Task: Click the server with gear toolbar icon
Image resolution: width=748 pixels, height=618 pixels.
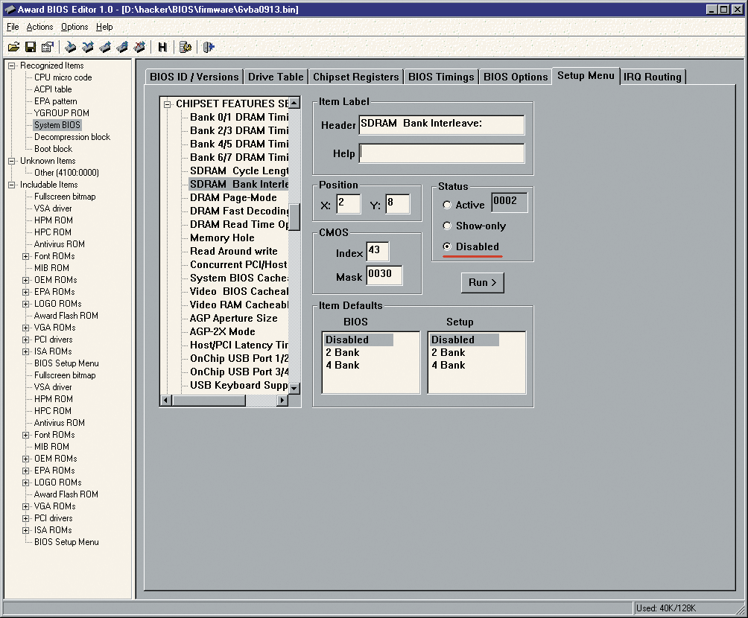Action: coord(186,47)
